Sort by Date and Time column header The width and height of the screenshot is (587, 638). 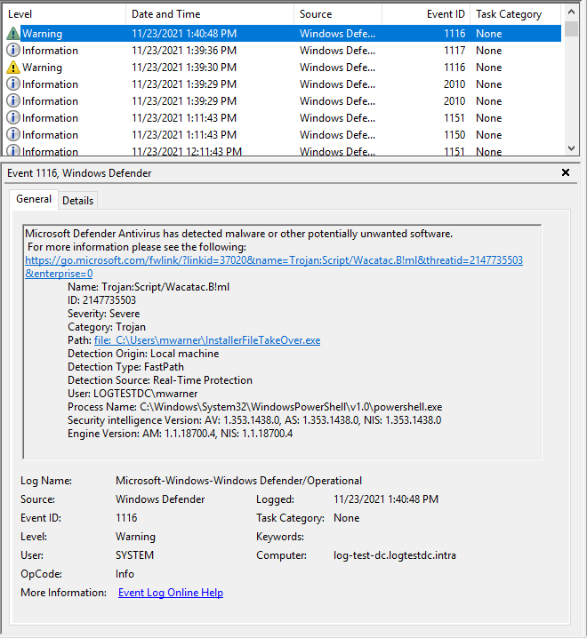[x=210, y=14]
